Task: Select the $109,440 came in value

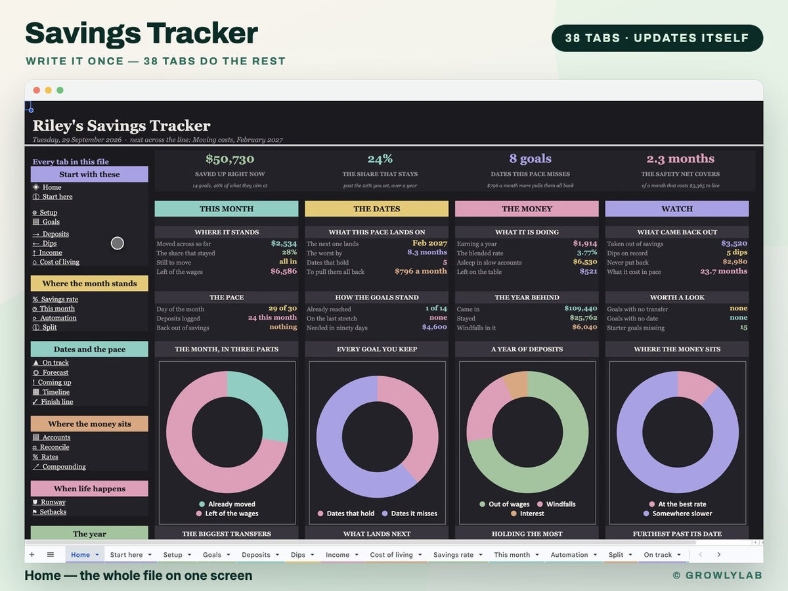Action: coord(580,308)
